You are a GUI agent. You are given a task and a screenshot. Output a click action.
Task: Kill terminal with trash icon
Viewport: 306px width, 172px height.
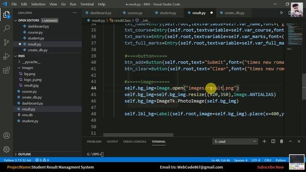point(282,141)
